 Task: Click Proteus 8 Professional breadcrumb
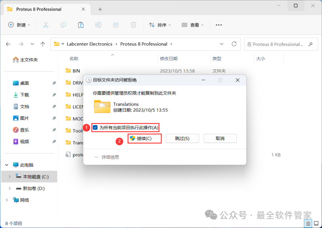click(144, 44)
